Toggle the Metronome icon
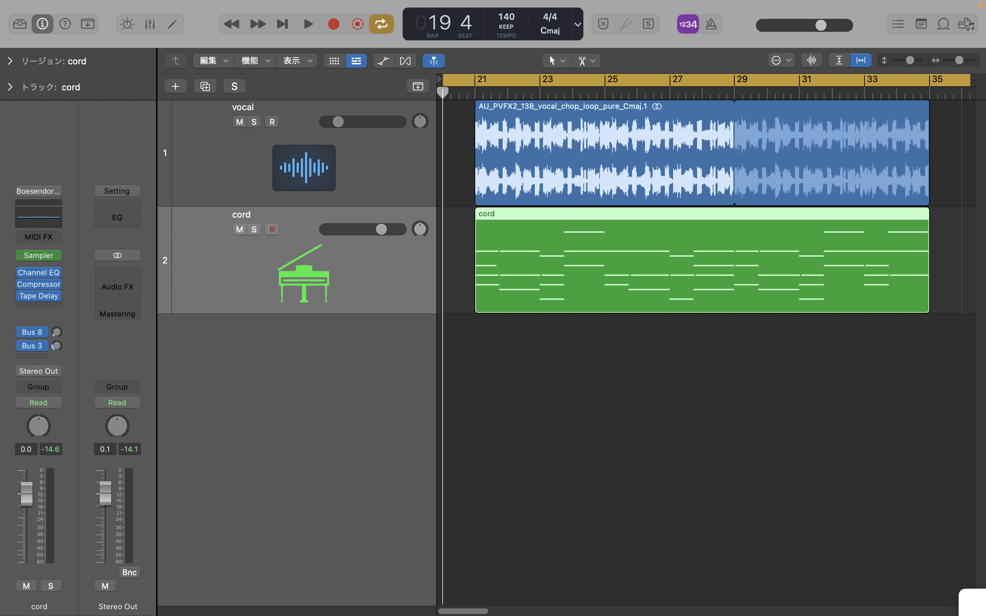The height and width of the screenshot is (616, 986). point(711,24)
